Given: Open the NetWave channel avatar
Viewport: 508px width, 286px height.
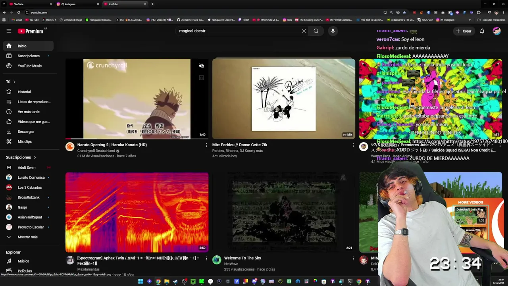Looking at the screenshot, I should [217, 260].
